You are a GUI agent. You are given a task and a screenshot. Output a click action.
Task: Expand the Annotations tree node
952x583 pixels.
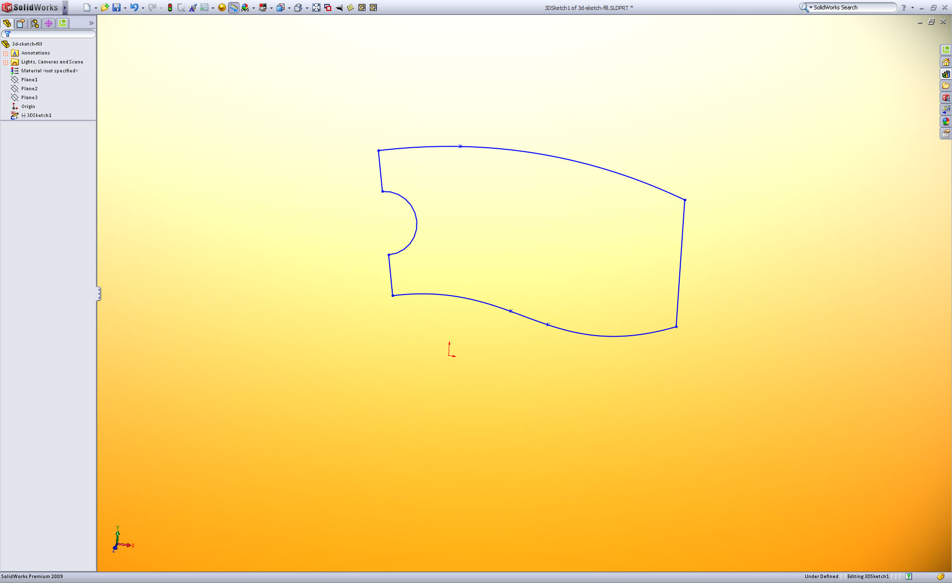pyautogui.click(x=5, y=53)
